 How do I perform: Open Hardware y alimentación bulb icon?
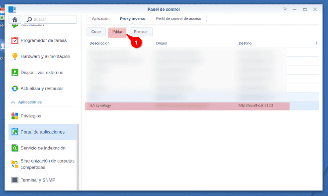[14, 56]
